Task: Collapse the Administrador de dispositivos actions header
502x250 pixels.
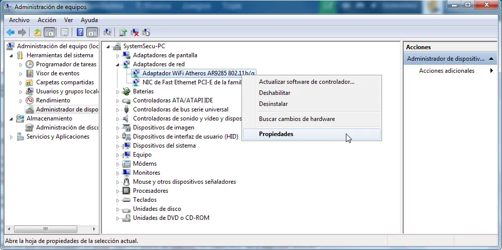Action: pos(491,59)
